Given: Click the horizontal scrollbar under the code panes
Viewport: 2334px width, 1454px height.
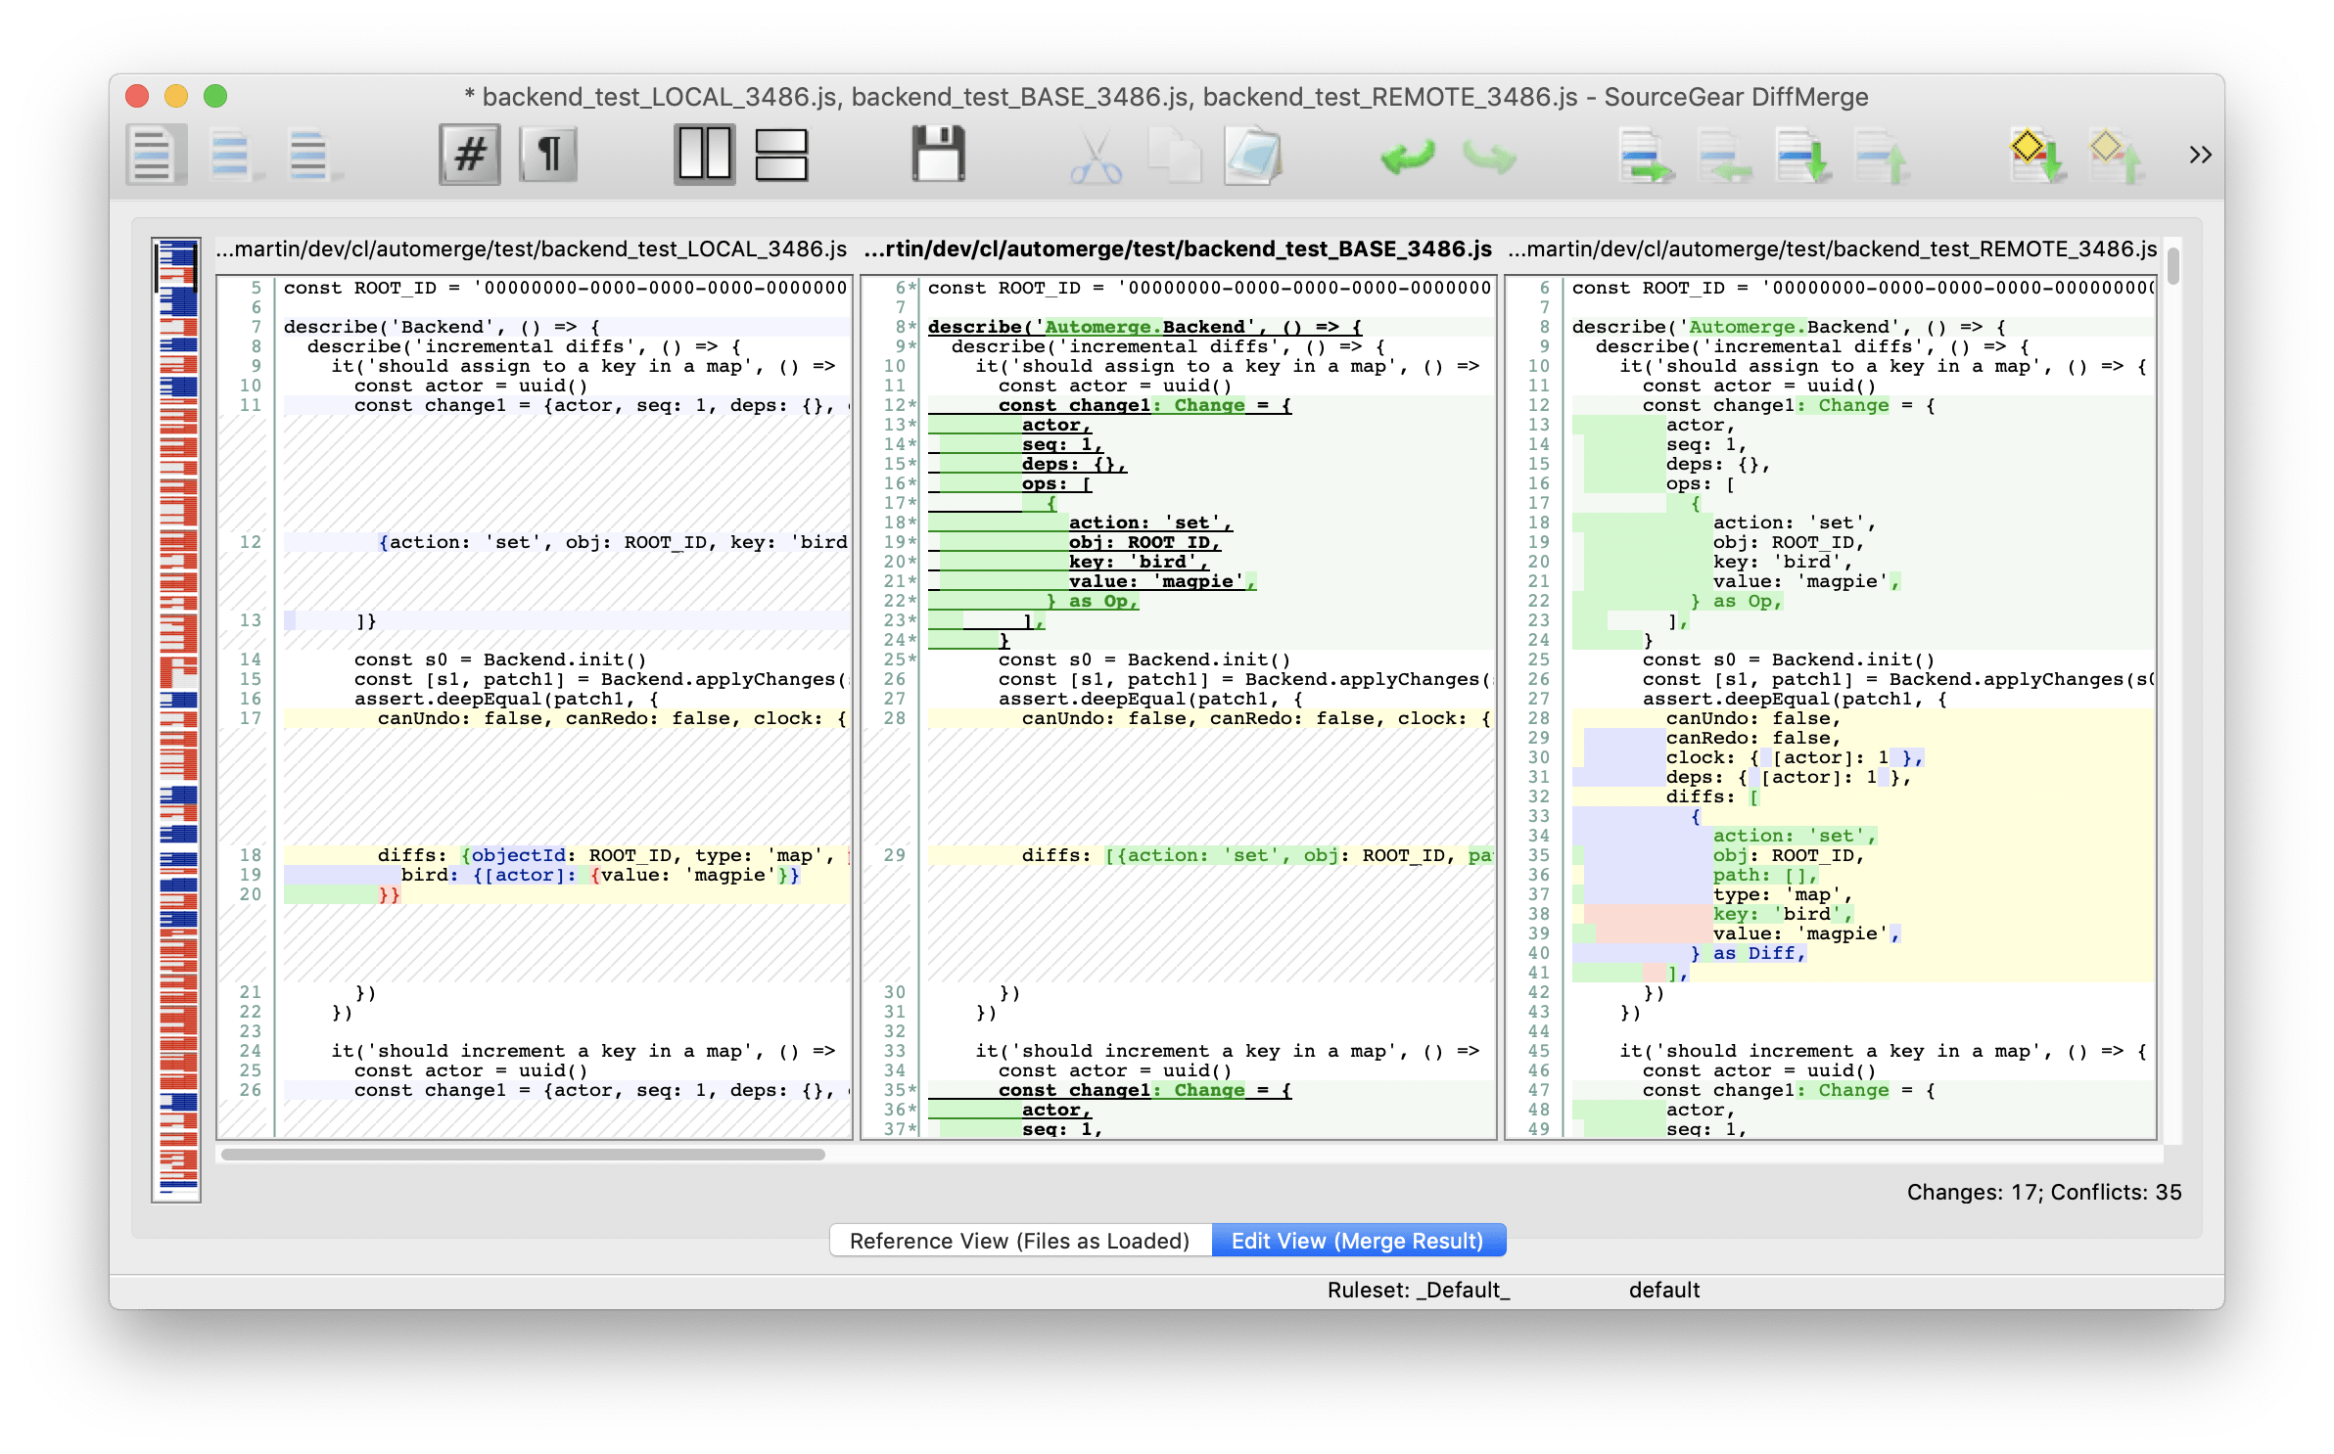Looking at the screenshot, I should coord(523,1155).
